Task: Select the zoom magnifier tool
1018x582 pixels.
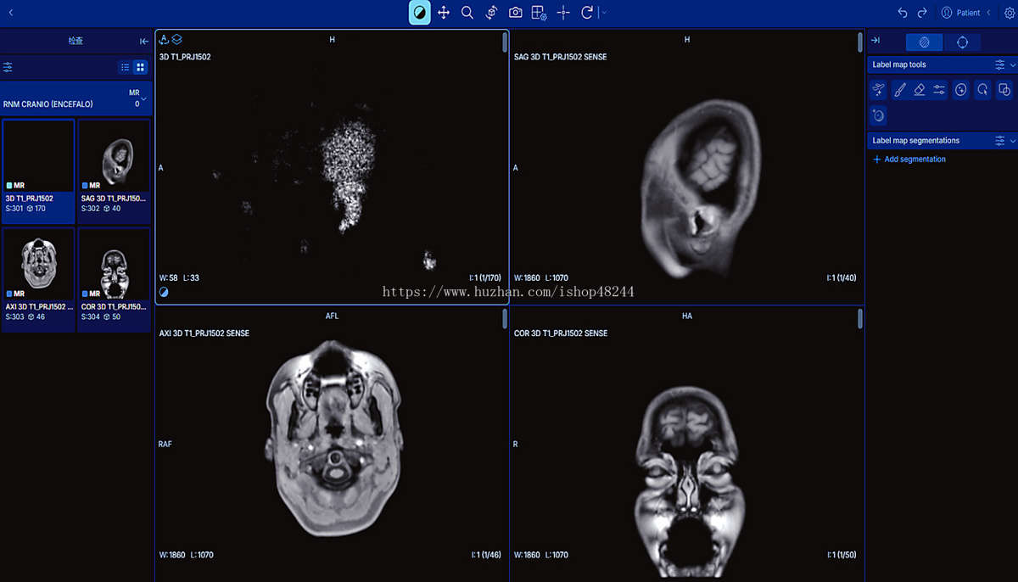Action: [x=467, y=13]
